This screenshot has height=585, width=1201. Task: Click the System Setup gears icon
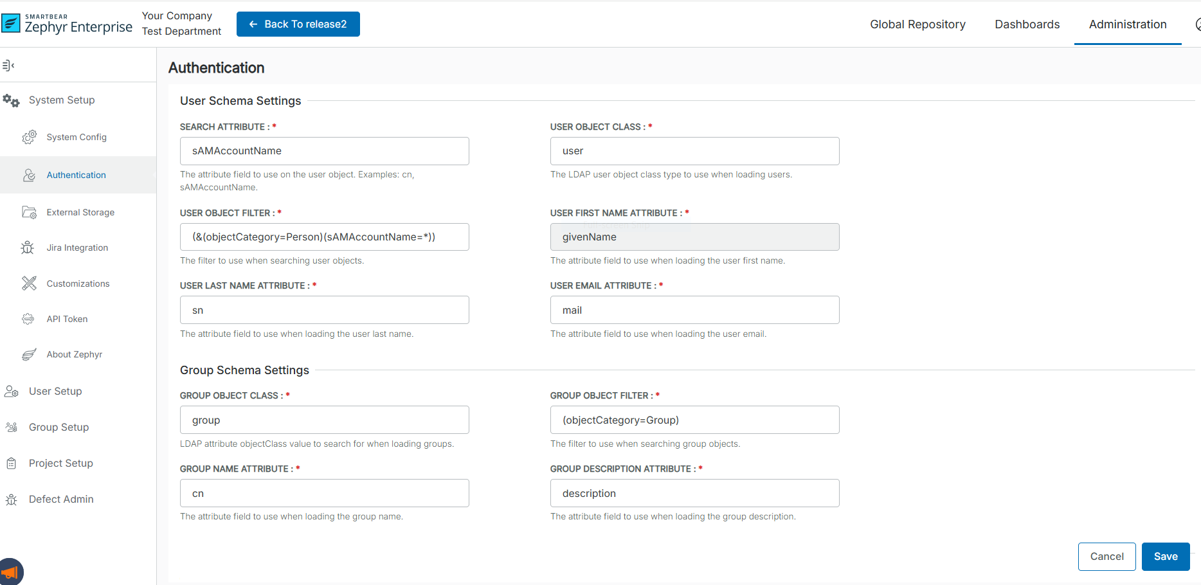click(x=11, y=100)
